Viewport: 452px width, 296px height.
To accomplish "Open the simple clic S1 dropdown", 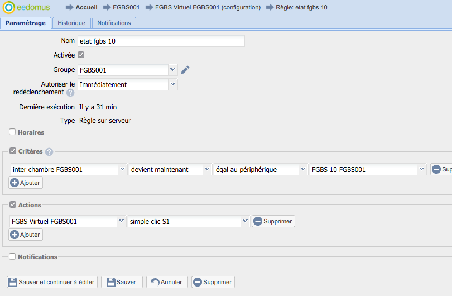I will (x=245, y=221).
